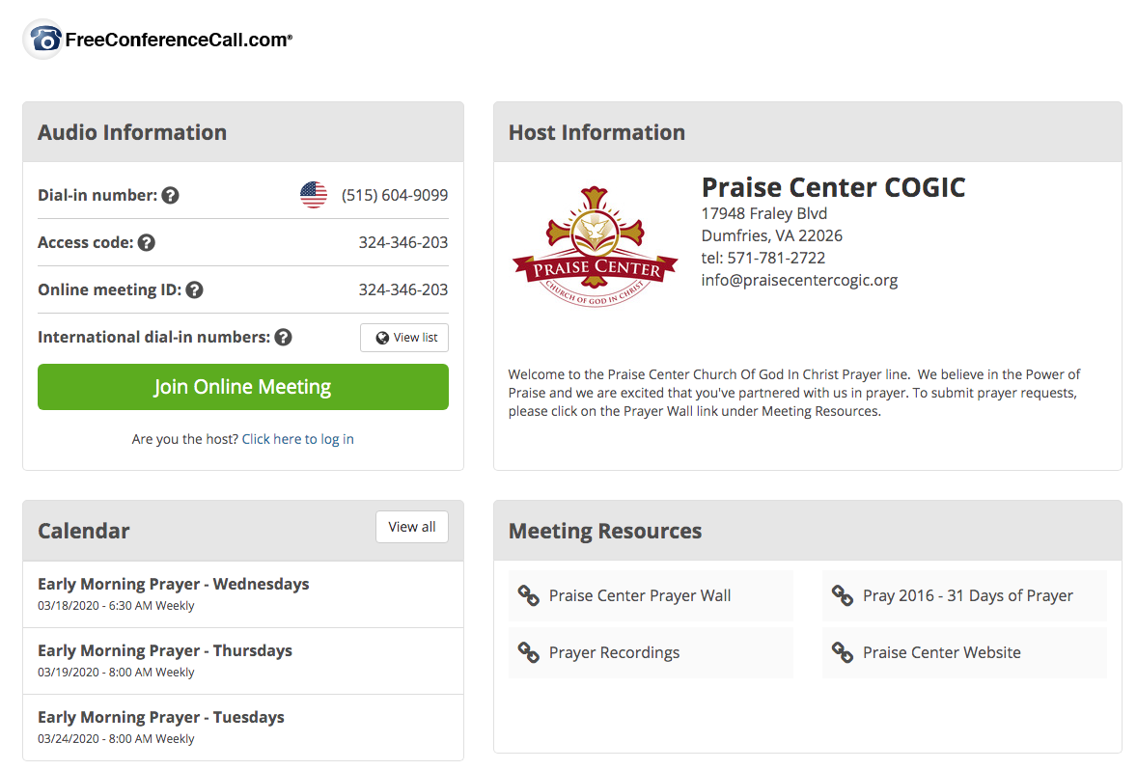Click the Online meeting ID label
Image resolution: width=1137 pixels, height=770 pixels.
[x=109, y=290]
